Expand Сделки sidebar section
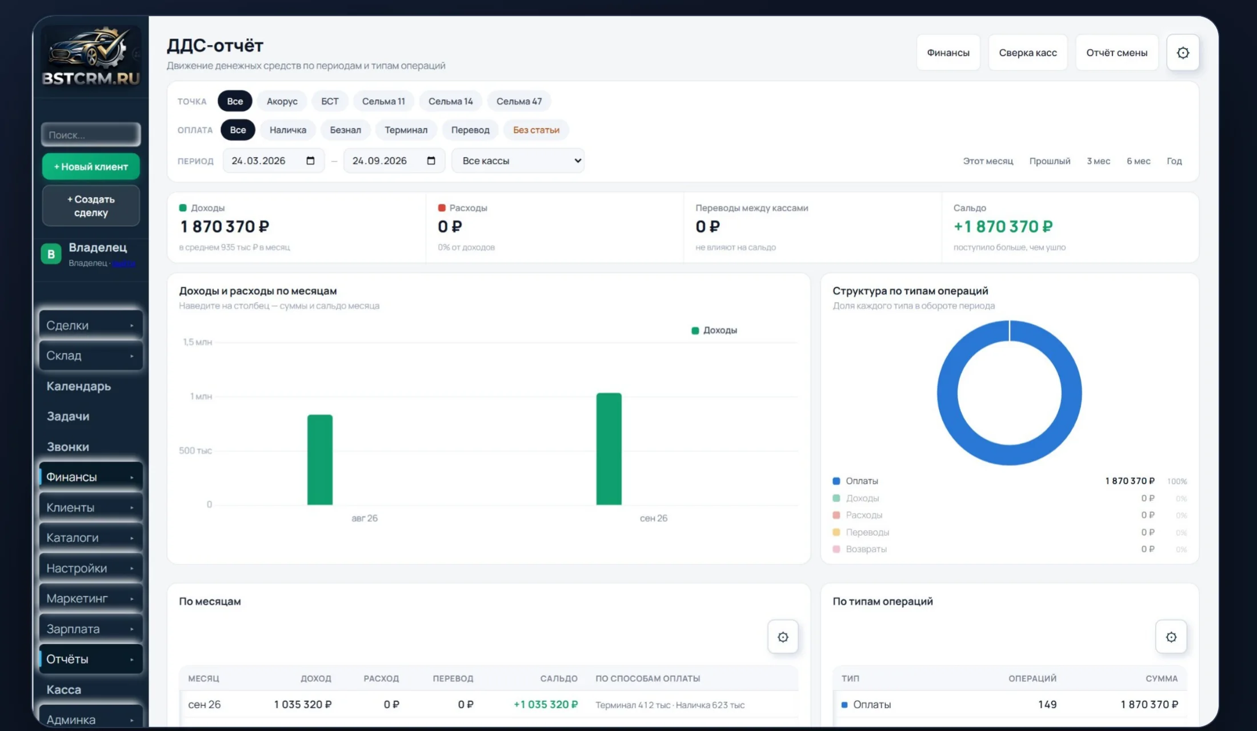 91,325
